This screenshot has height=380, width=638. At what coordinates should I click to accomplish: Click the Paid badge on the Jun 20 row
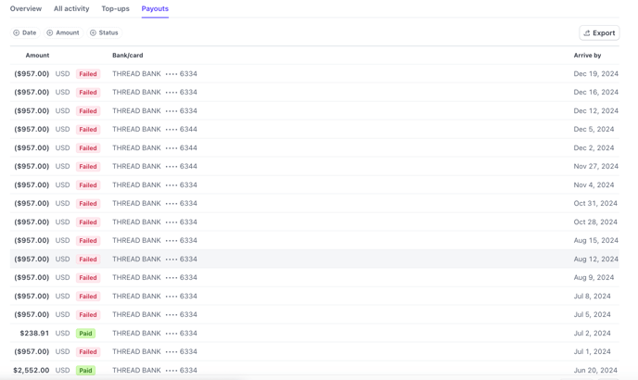[x=85, y=370]
